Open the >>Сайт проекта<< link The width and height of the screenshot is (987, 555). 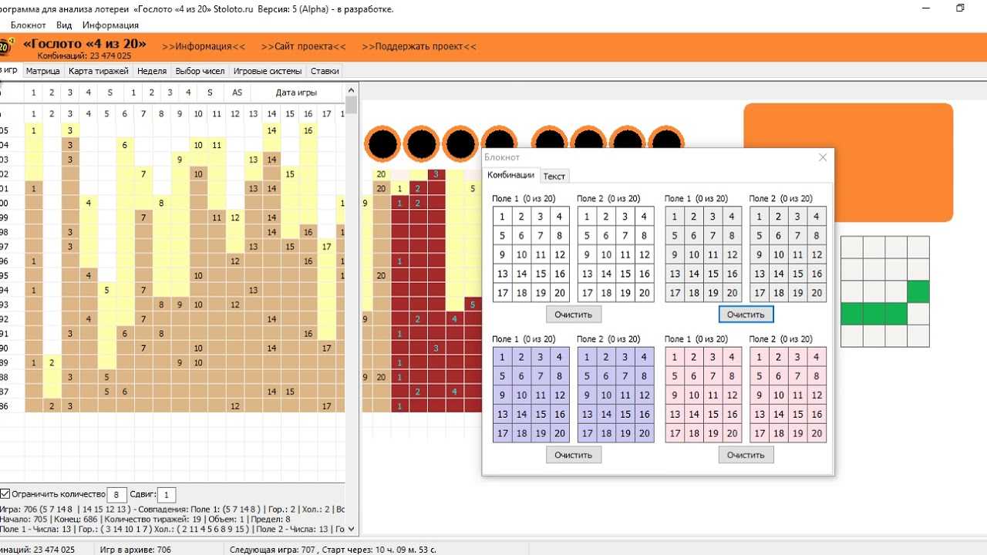click(x=304, y=46)
